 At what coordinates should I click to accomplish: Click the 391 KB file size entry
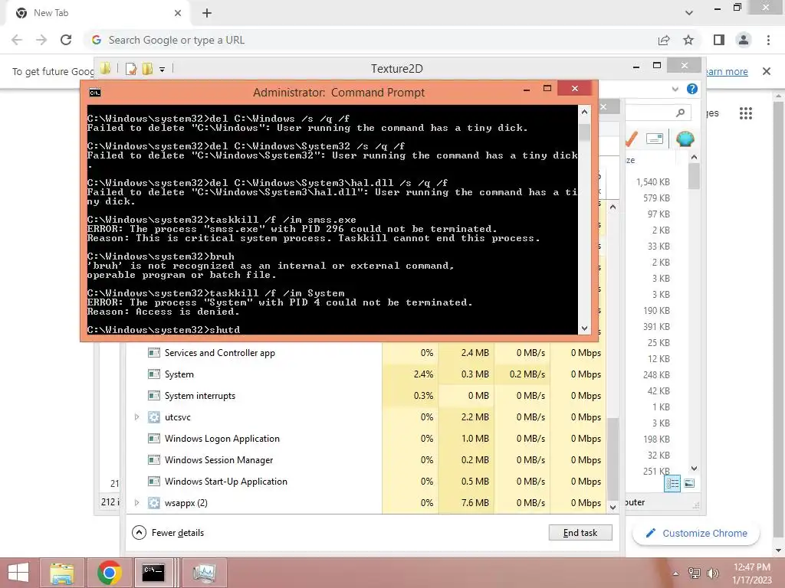(x=656, y=326)
